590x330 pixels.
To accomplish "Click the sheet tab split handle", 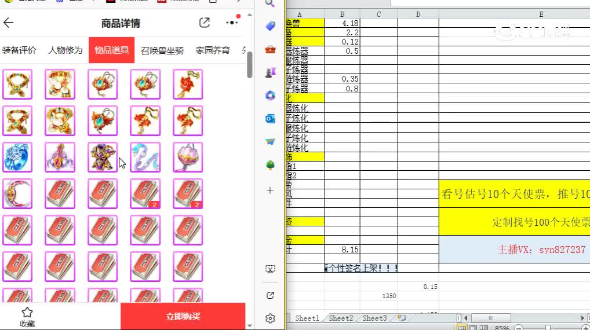I will pos(458,318).
